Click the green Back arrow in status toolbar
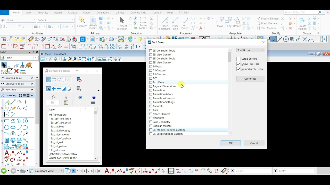The width and height of the screenshot is (330, 185). pyautogui.click(x=4, y=171)
